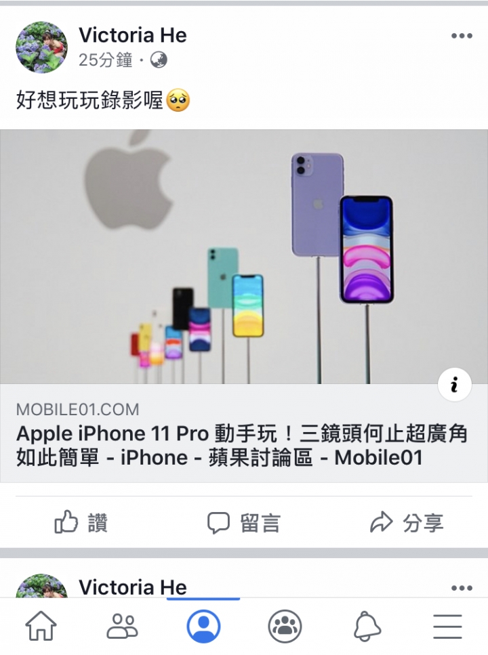Select the Profile tab icon
This screenshot has height=655, width=488.
tap(203, 626)
